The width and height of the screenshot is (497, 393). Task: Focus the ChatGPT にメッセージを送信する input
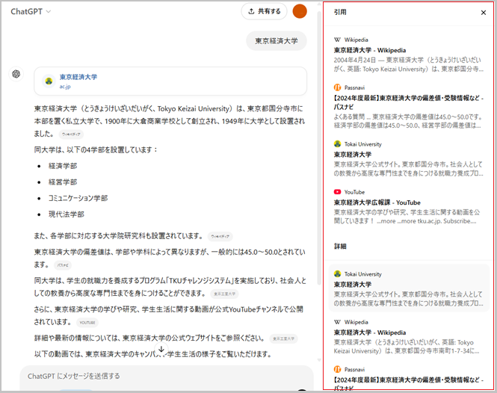167,377
